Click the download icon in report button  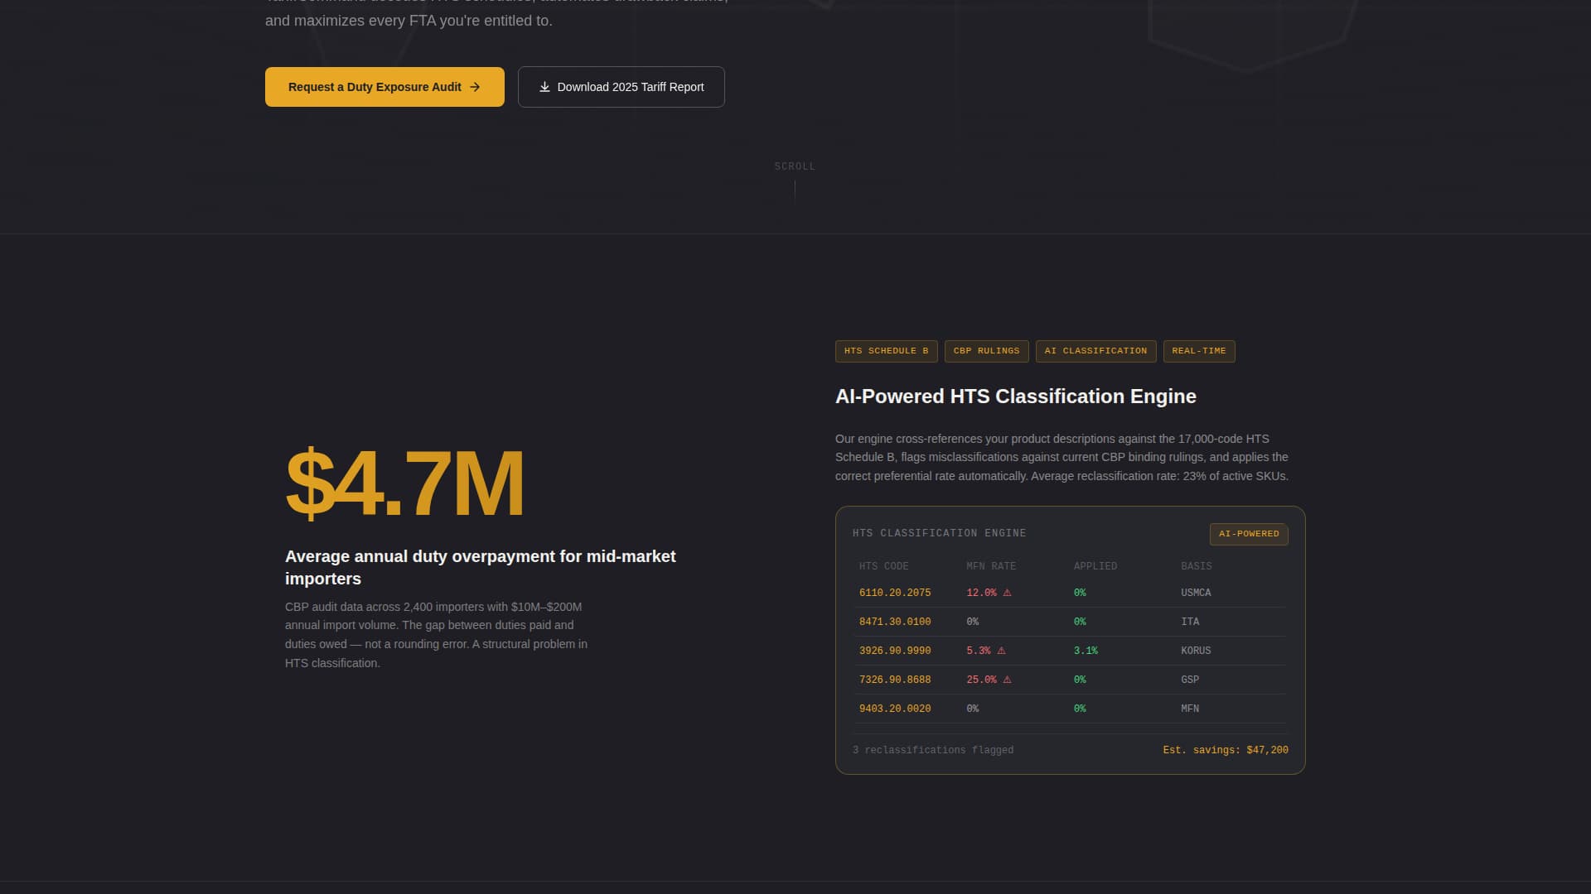544,87
